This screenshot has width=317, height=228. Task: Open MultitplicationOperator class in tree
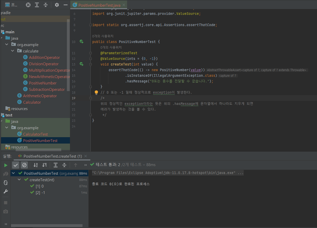[46, 70]
